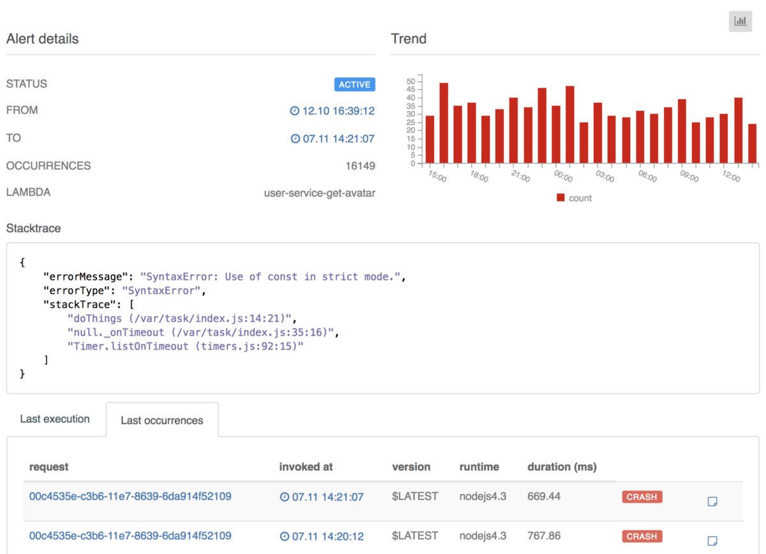Click the Trend heading
Viewport: 766px width, 554px height.
pyautogui.click(x=409, y=39)
